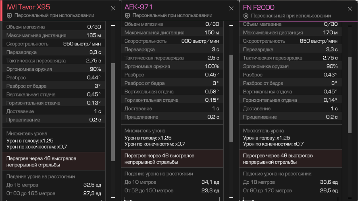The width and height of the screenshot is (358, 201).
Task: Click the scroll-down mark in FN F2000 panel
Action: click(350, 198)
